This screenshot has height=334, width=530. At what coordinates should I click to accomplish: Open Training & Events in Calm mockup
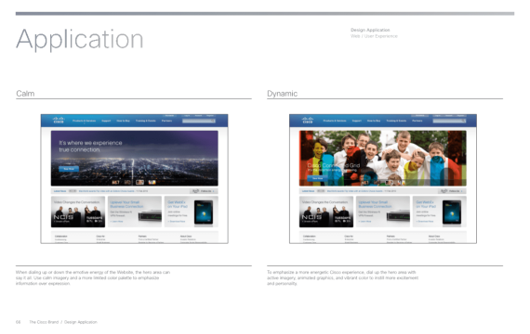(x=146, y=121)
